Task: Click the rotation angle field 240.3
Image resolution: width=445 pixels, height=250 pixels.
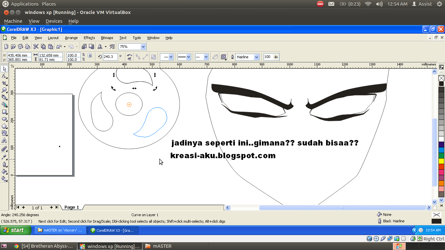Action: 110,57
